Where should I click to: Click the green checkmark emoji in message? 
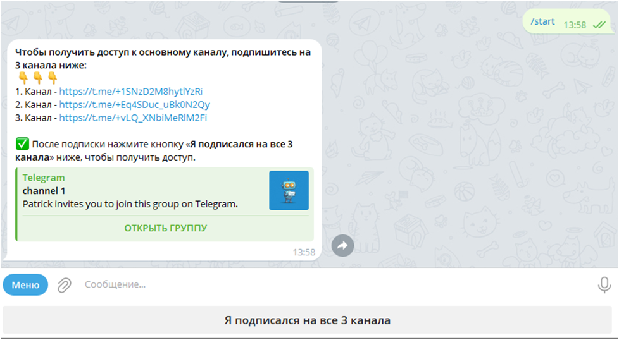[22, 145]
